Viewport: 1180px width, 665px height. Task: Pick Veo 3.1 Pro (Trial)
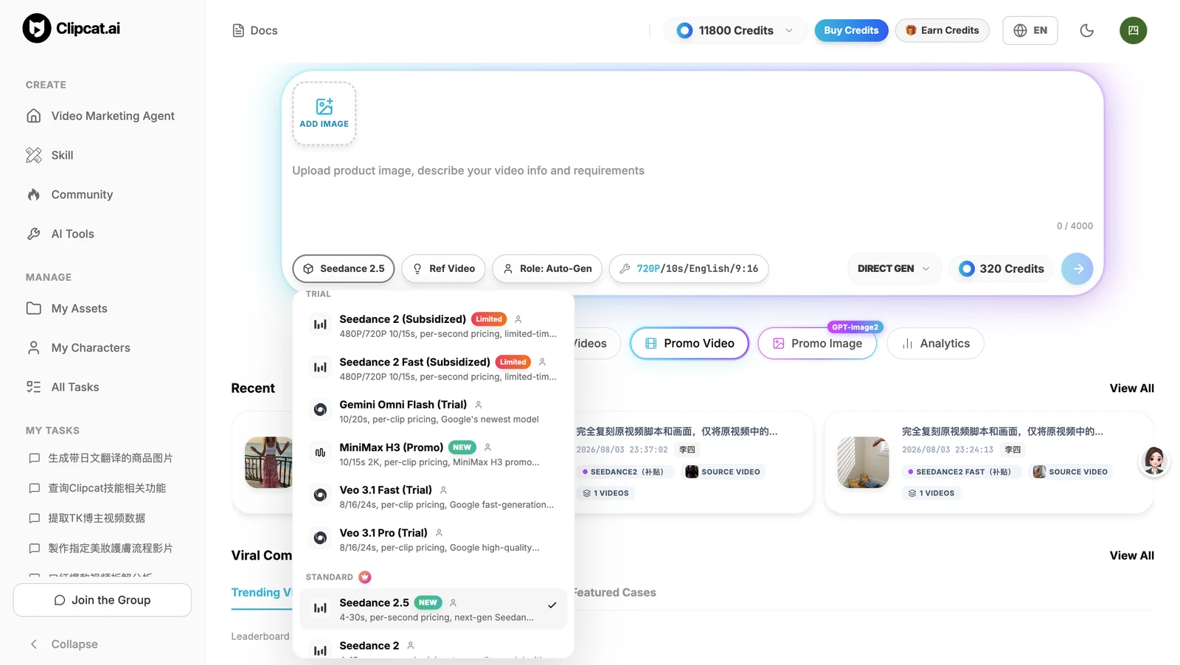(434, 539)
